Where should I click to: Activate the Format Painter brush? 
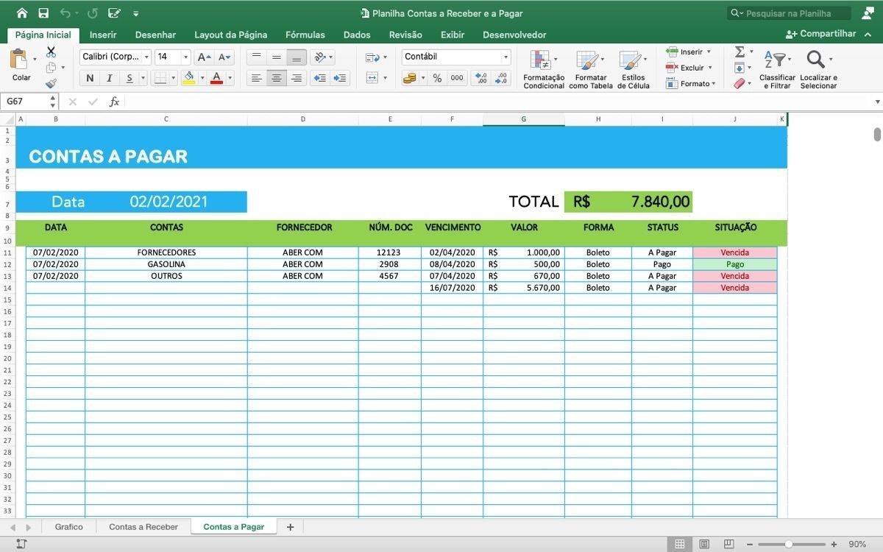pos(51,83)
